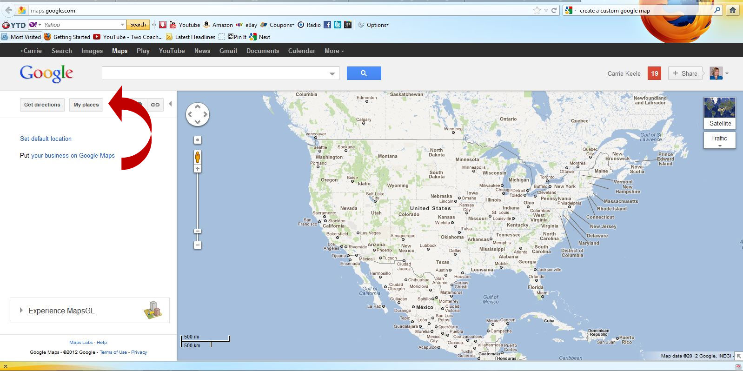The height and width of the screenshot is (371, 743).
Task: Pan the map right with the right arrow
Action: click(x=205, y=114)
